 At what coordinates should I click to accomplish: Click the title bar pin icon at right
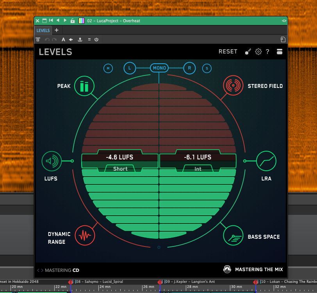284,21
